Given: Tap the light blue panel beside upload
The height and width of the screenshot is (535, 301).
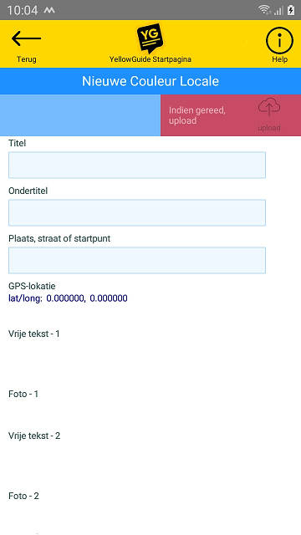Looking at the screenshot, I should click(80, 115).
